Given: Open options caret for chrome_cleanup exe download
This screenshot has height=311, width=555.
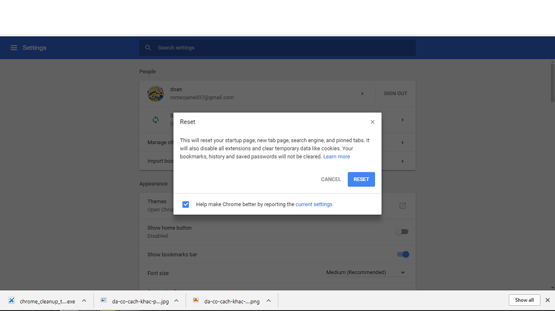Looking at the screenshot, I should pos(84,301).
